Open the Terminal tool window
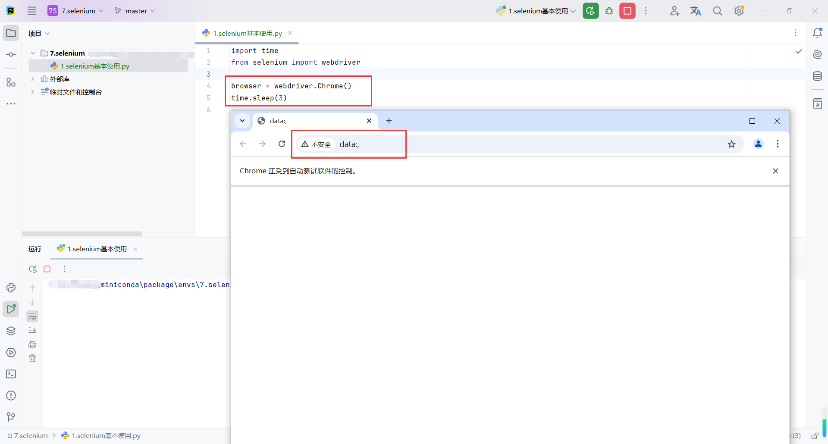The width and height of the screenshot is (828, 444). pyautogui.click(x=11, y=374)
